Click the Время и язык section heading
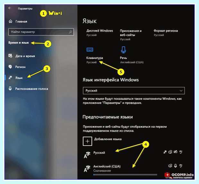This screenshot has width=199, height=184. 19,43
